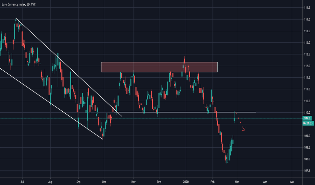Click the Oct date label
The height and width of the screenshot is (185, 315).
point(104,182)
